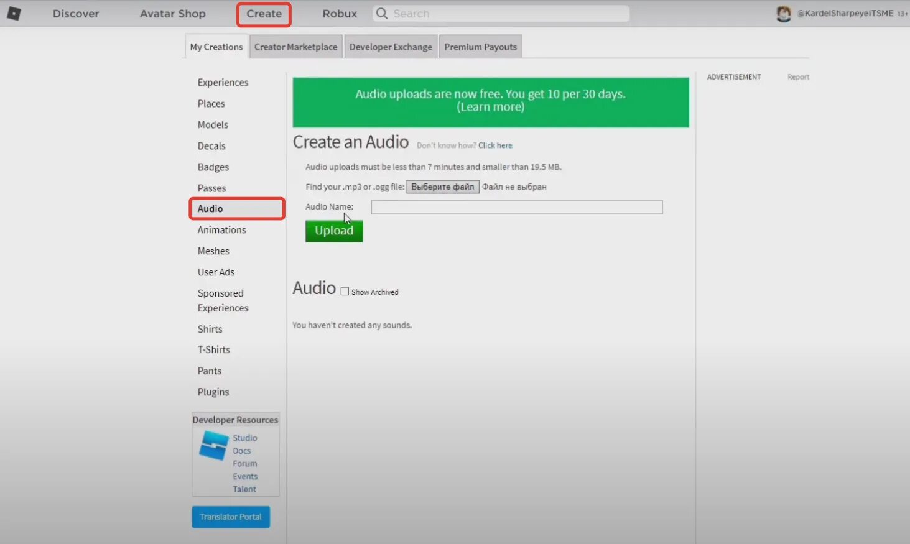The image size is (910, 544).
Task: Open the user avatar icon
Action: [x=784, y=14]
